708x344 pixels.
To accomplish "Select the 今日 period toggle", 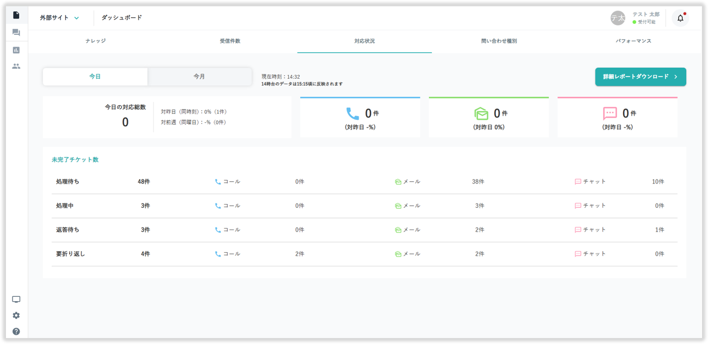I will coord(95,77).
